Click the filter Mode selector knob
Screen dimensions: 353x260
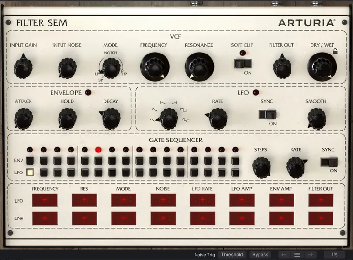point(110,68)
